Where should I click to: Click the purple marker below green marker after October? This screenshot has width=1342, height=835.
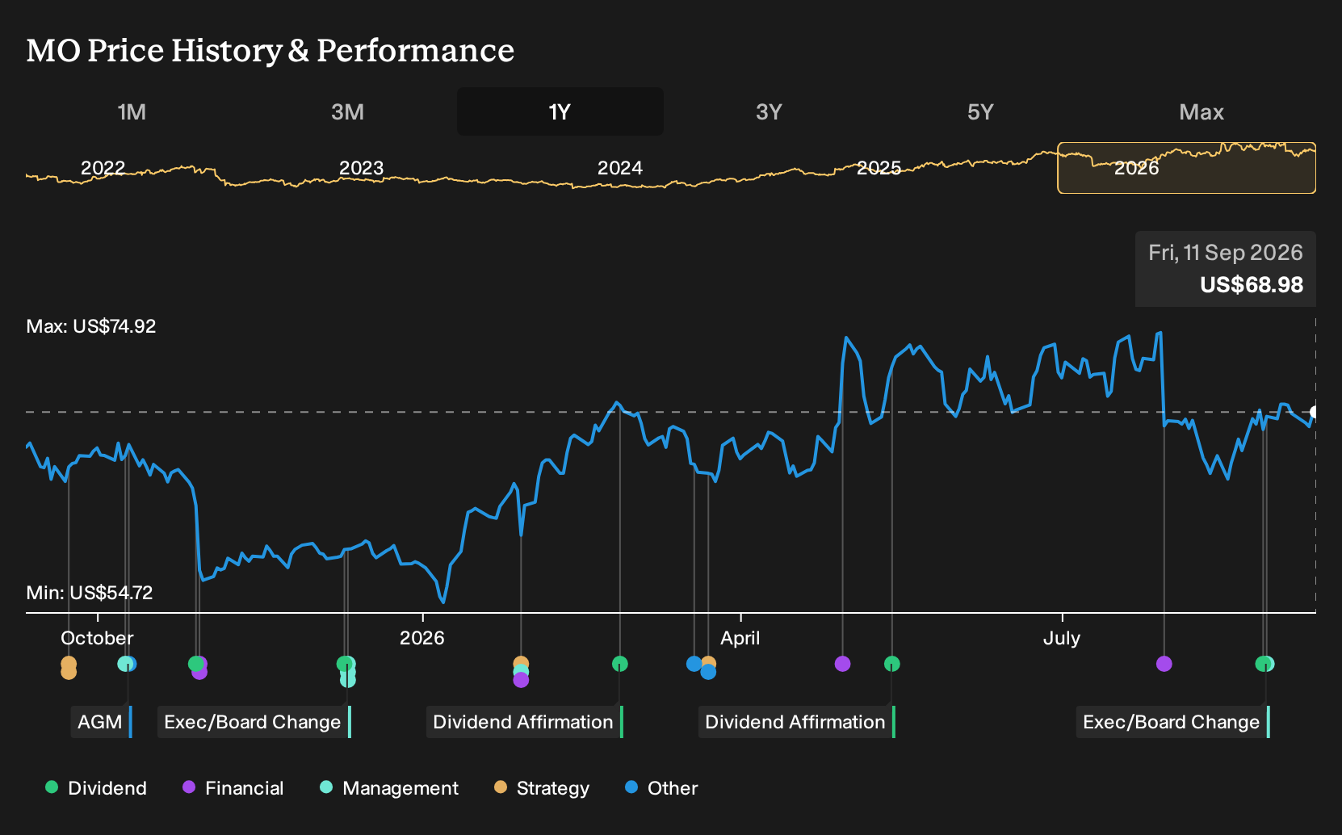(200, 672)
